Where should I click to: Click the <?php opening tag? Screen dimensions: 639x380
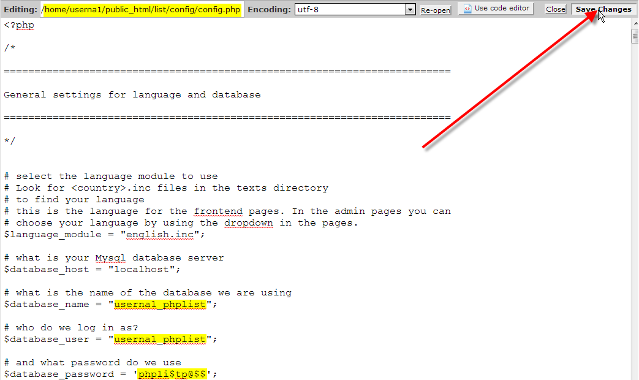[19, 25]
